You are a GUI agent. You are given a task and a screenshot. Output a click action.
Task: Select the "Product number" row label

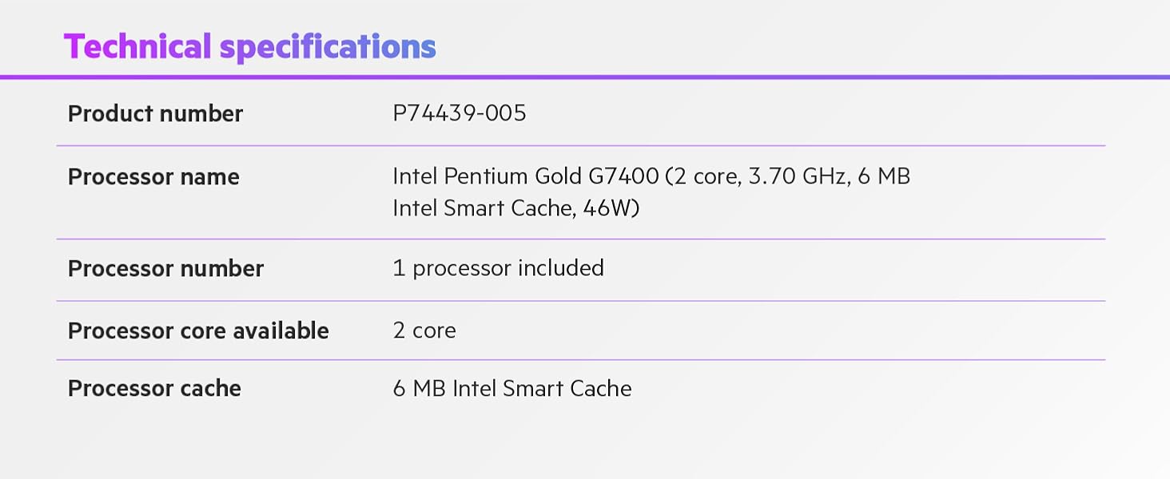(x=155, y=114)
